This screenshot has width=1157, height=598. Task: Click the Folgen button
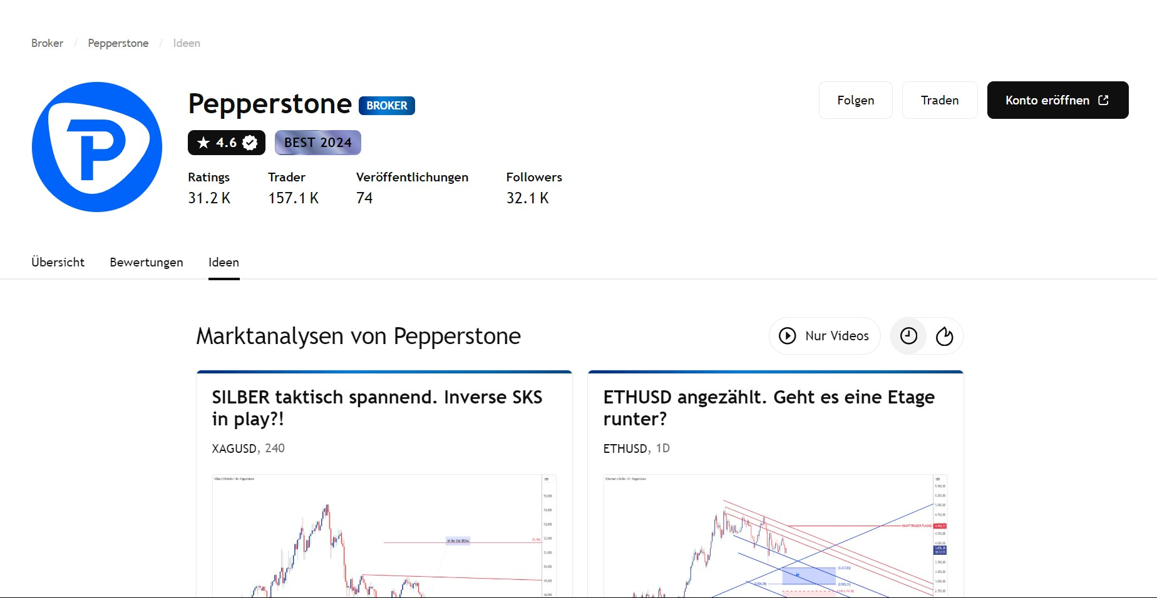click(855, 99)
